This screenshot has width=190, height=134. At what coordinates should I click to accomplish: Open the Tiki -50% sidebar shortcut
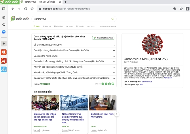(4, 69)
